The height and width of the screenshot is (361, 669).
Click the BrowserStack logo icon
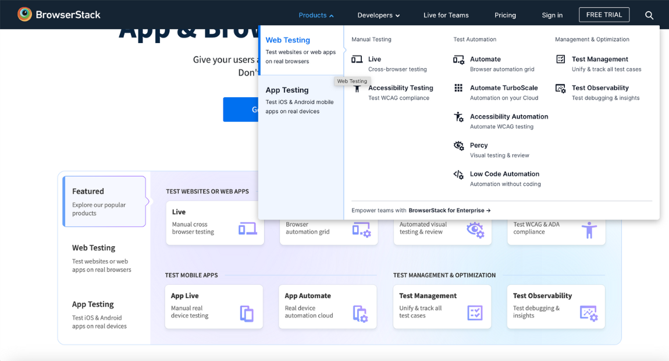tap(24, 15)
